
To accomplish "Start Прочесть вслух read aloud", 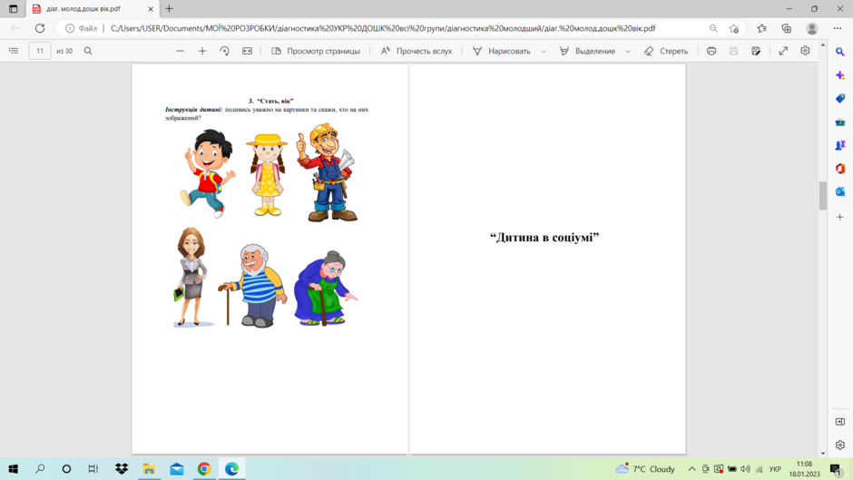I will click(417, 51).
